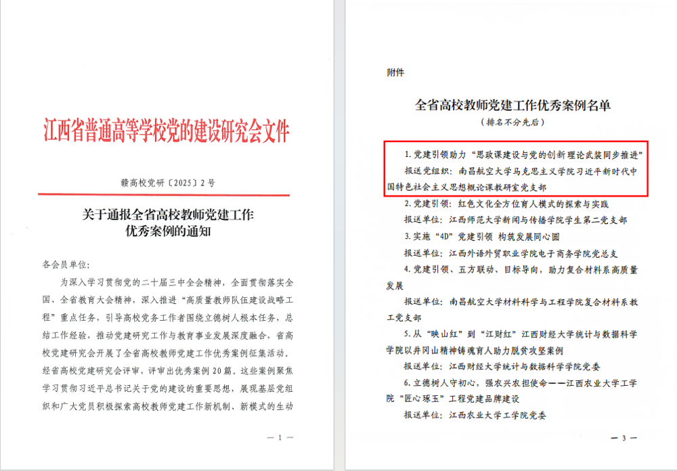The width and height of the screenshot is (677, 471).
Task: Click item 4 党建引领、五方联动、目标导向
Action: tap(520, 269)
